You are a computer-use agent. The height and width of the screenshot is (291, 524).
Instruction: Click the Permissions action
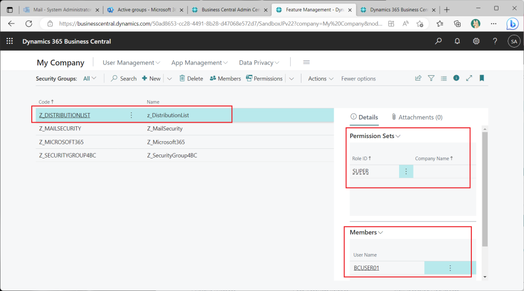click(265, 79)
